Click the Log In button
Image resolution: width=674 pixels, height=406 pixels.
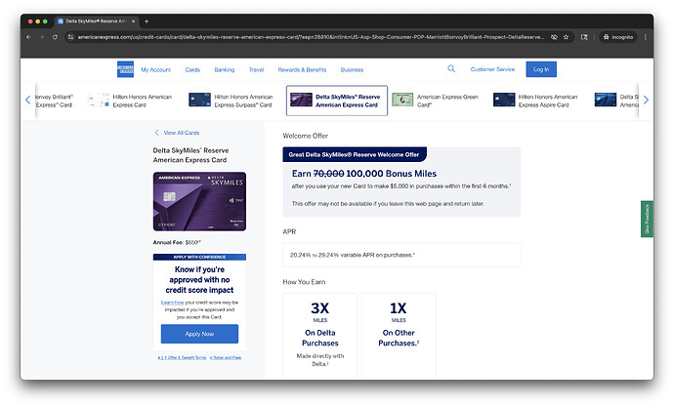[540, 69]
